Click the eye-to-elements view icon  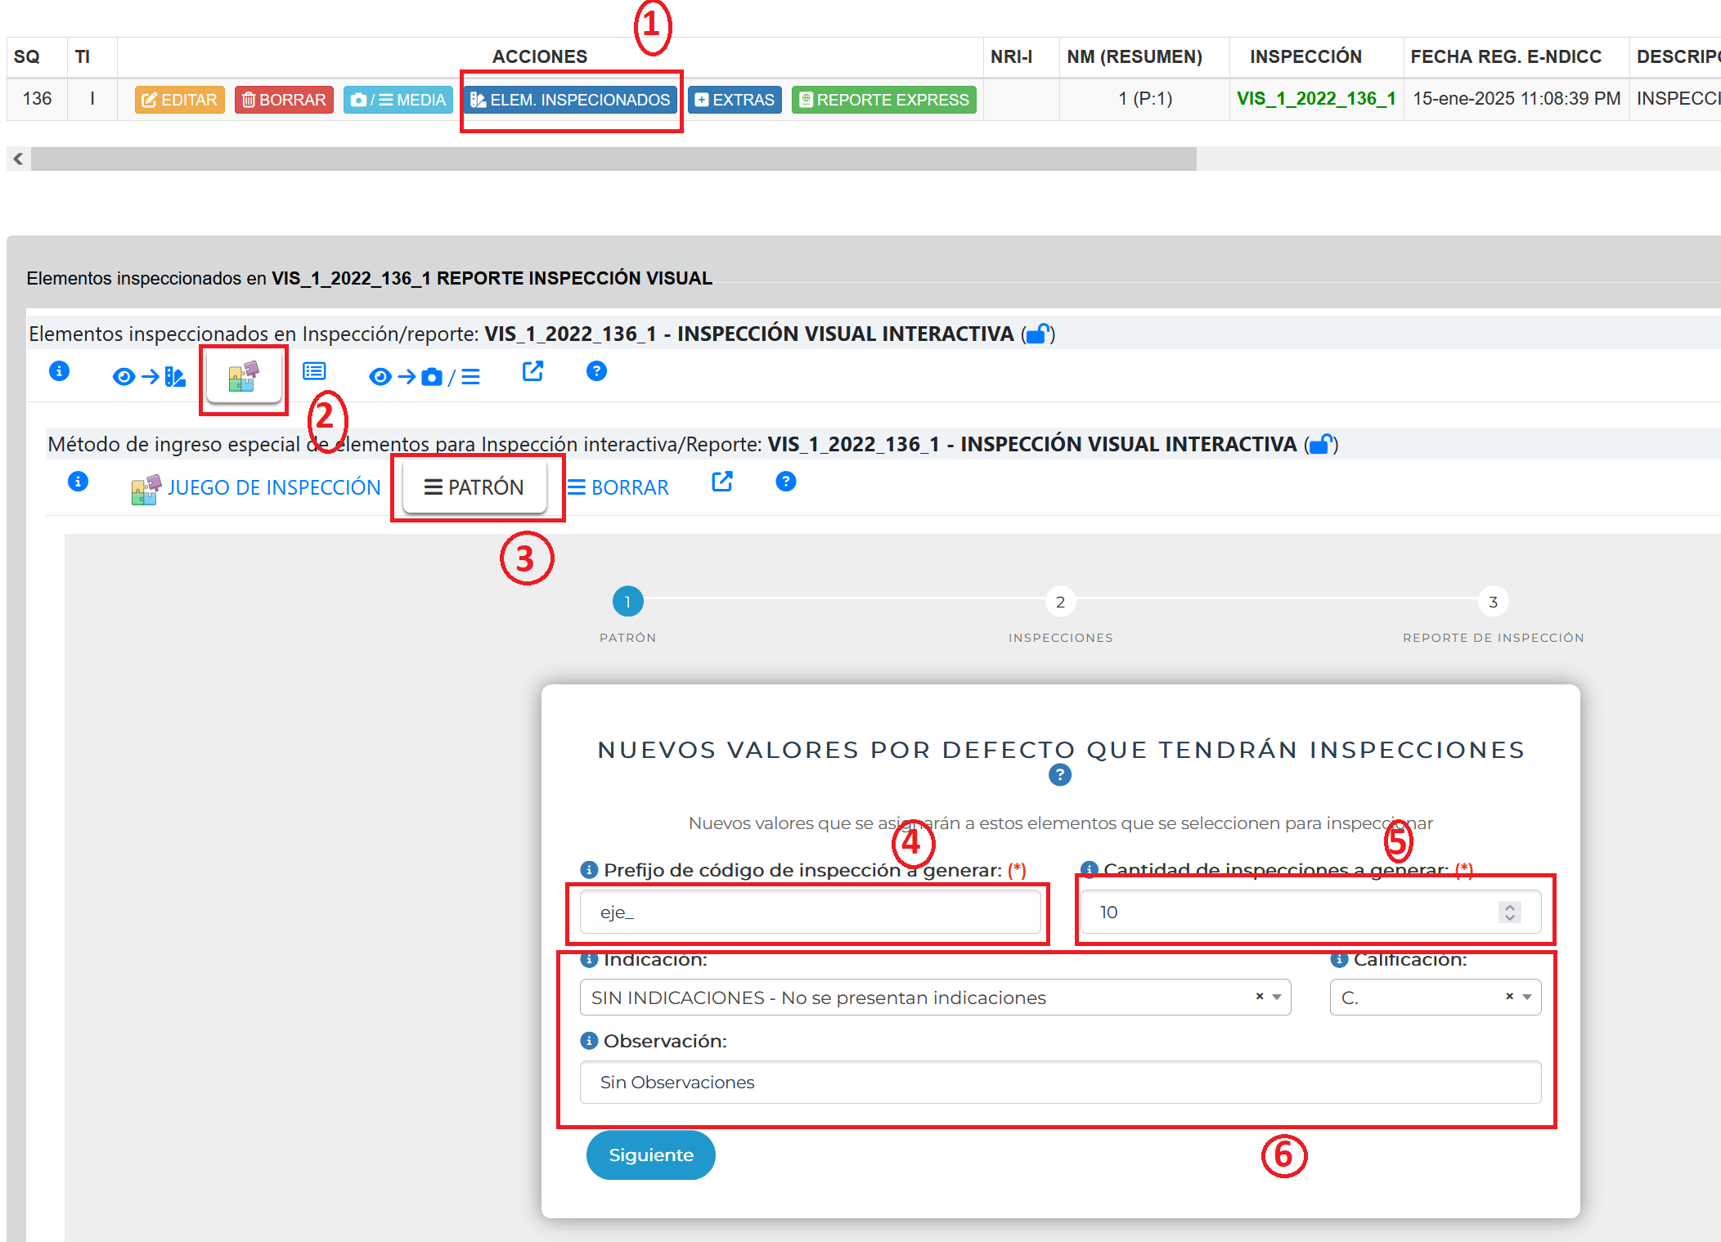click(149, 376)
